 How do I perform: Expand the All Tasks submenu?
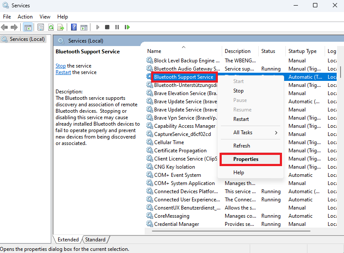[250, 133]
